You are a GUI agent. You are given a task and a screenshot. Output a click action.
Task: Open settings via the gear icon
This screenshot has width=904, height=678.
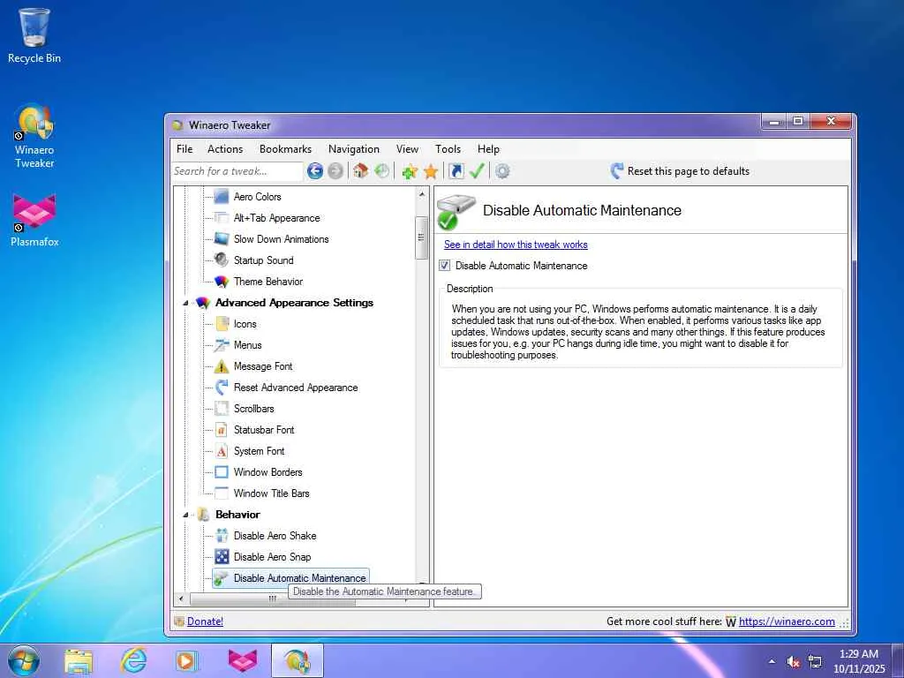pyautogui.click(x=502, y=171)
